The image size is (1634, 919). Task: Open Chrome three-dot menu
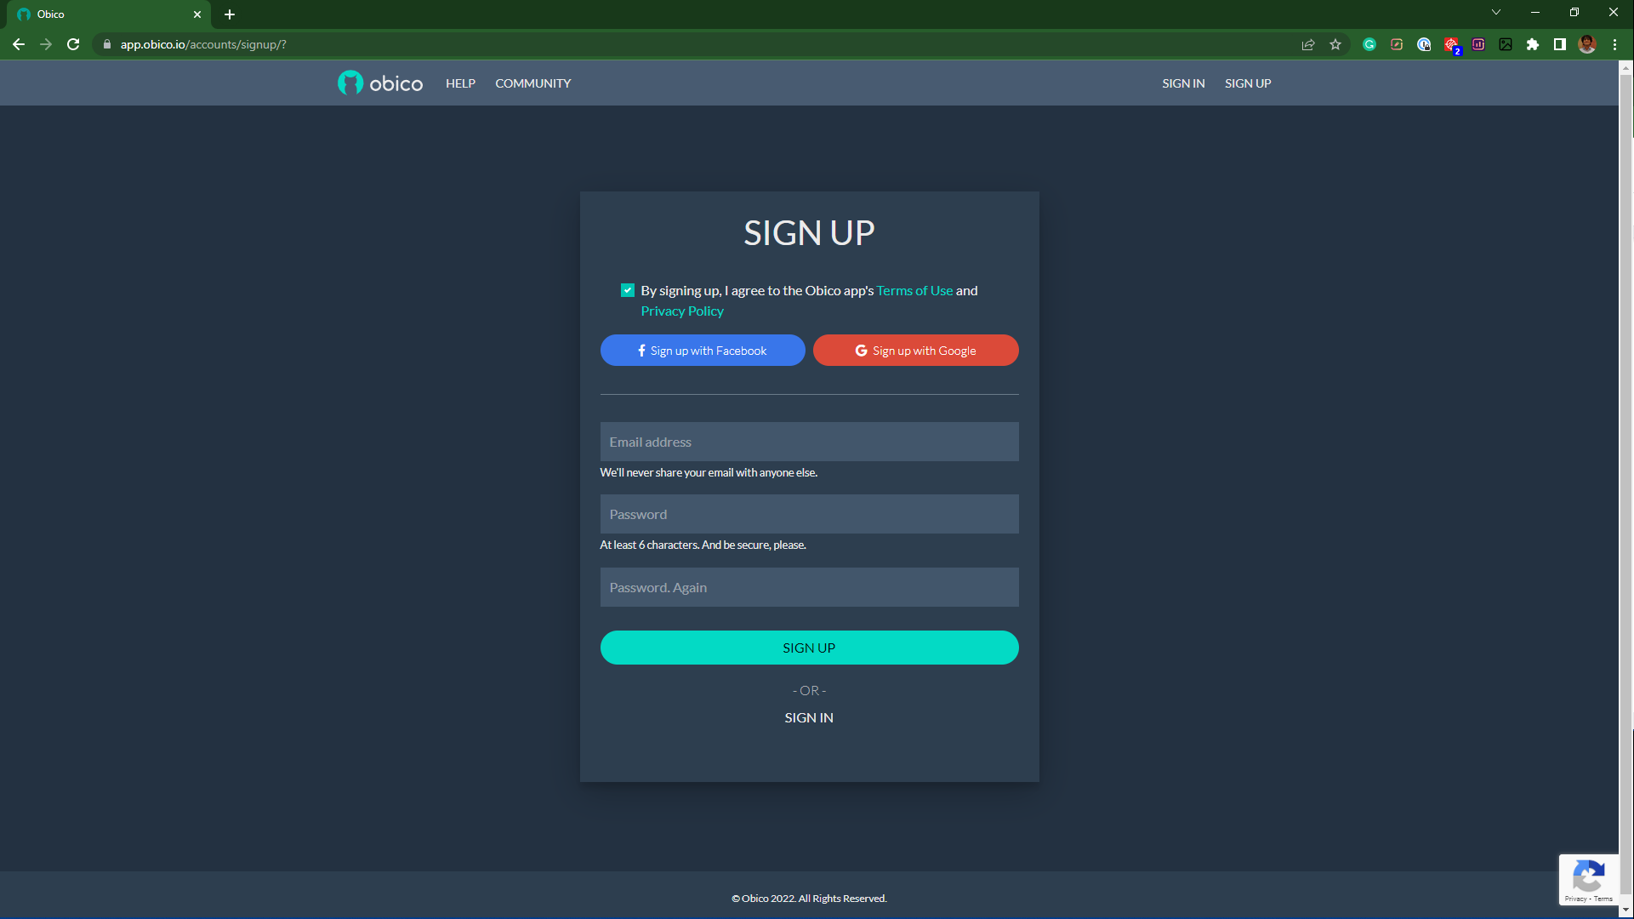(1614, 44)
